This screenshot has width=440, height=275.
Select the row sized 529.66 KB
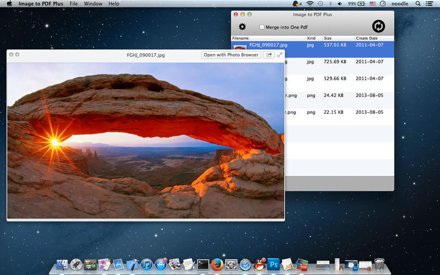[339, 83]
